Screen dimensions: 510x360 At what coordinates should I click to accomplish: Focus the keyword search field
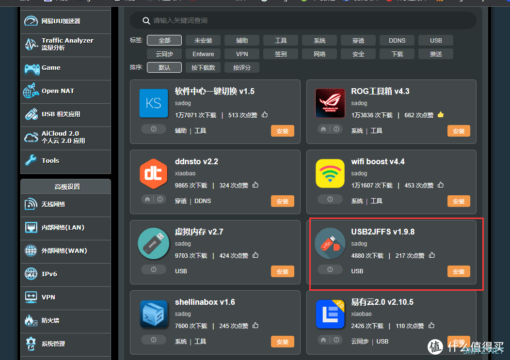pos(303,21)
